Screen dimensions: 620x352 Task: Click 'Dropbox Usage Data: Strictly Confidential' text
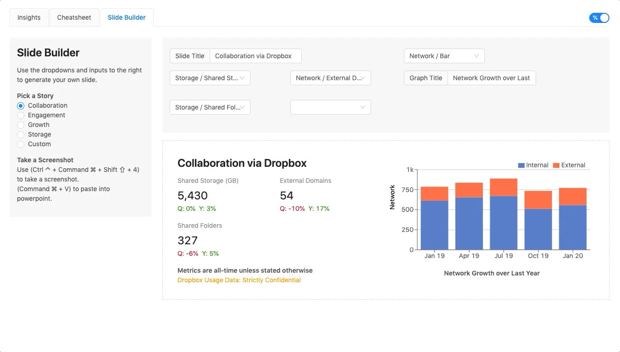[x=239, y=280]
